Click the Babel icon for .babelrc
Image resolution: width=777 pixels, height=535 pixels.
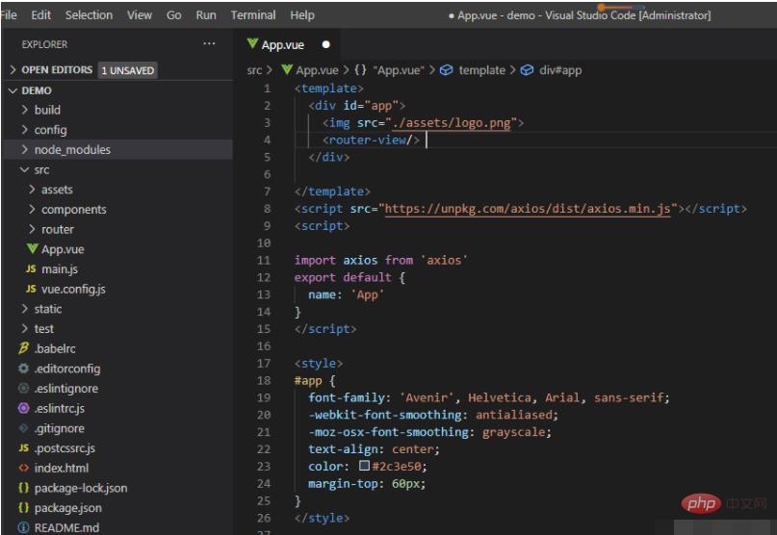pyautogui.click(x=23, y=348)
